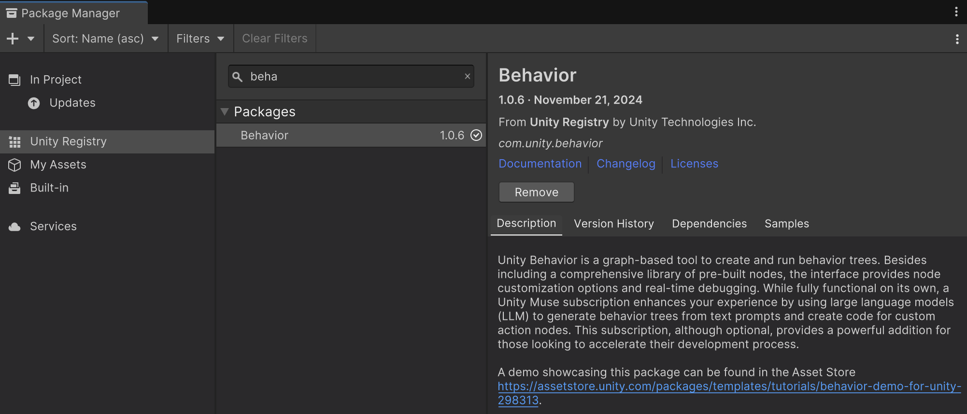The height and width of the screenshot is (414, 967).
Task: Show the Samples tab
Action: [x=786, y=224]
